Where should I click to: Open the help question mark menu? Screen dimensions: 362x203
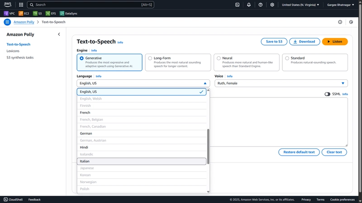pos(261,5)
